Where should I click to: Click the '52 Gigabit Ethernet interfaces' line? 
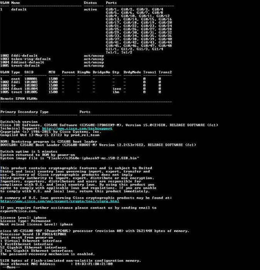coord(33,248)
